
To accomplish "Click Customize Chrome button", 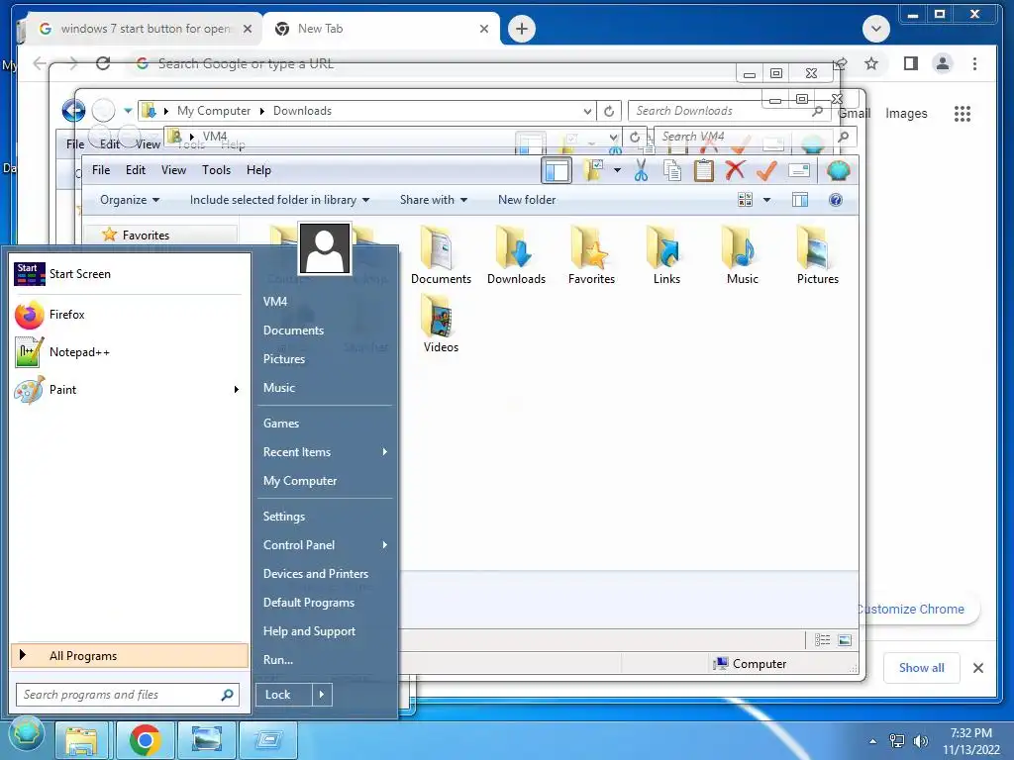I will pyautogui.click(x=912, y=609).
